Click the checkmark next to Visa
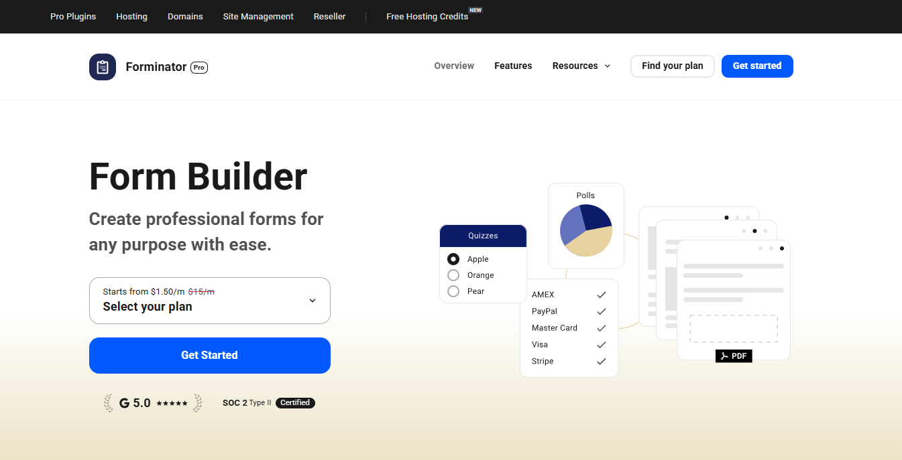 coord(602,345)
